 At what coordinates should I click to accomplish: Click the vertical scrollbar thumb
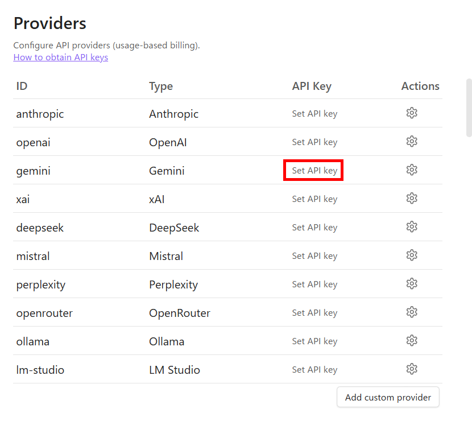pos(469,108)
